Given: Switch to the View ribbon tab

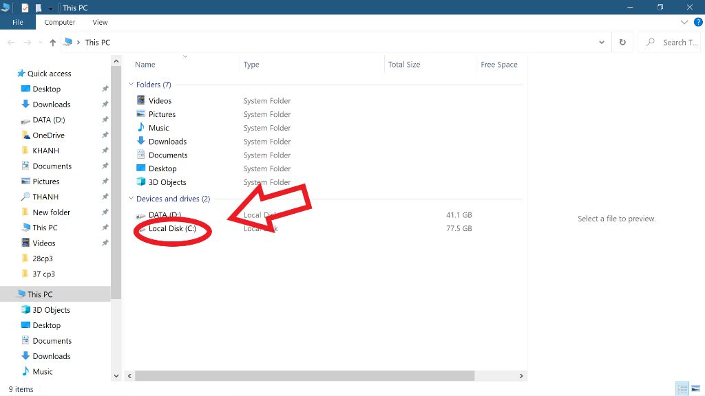Looking at the screenshot, I should pyautogui.click(x=100, y=22).
